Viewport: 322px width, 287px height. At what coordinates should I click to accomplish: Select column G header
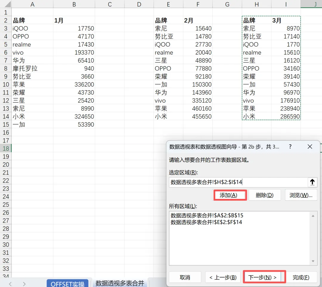point(227,4)
